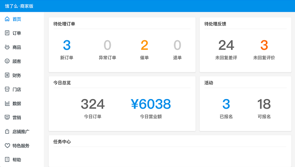Click the bowl icon beside 商品
Image resolution: width=295 pixels, height=167 pixels.
(x=7, y=47)
